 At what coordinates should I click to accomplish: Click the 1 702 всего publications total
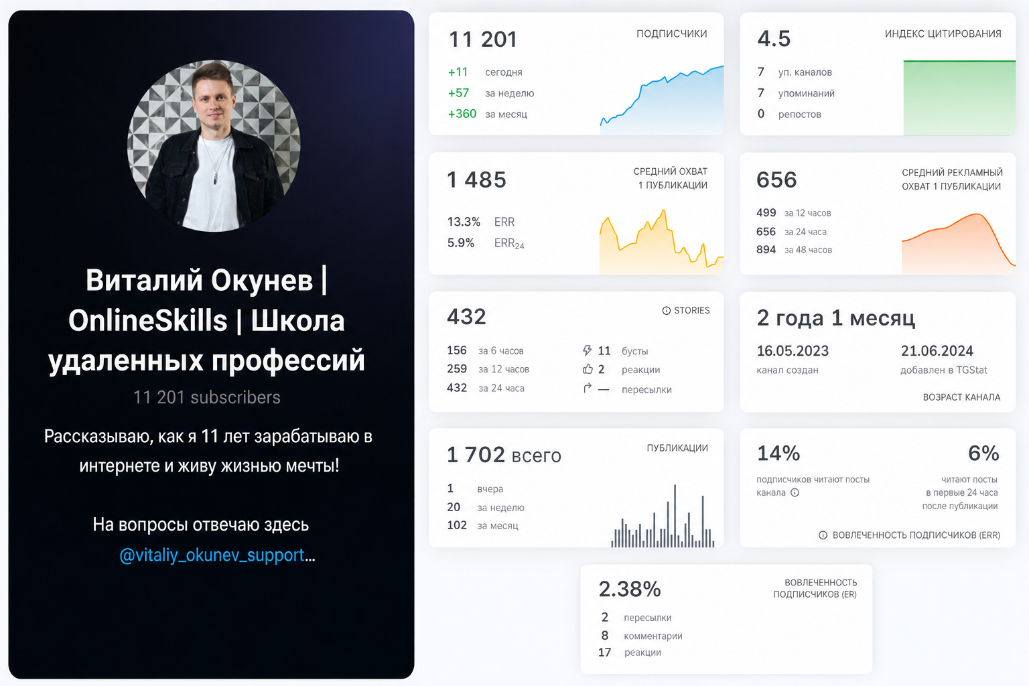[504, 455]
